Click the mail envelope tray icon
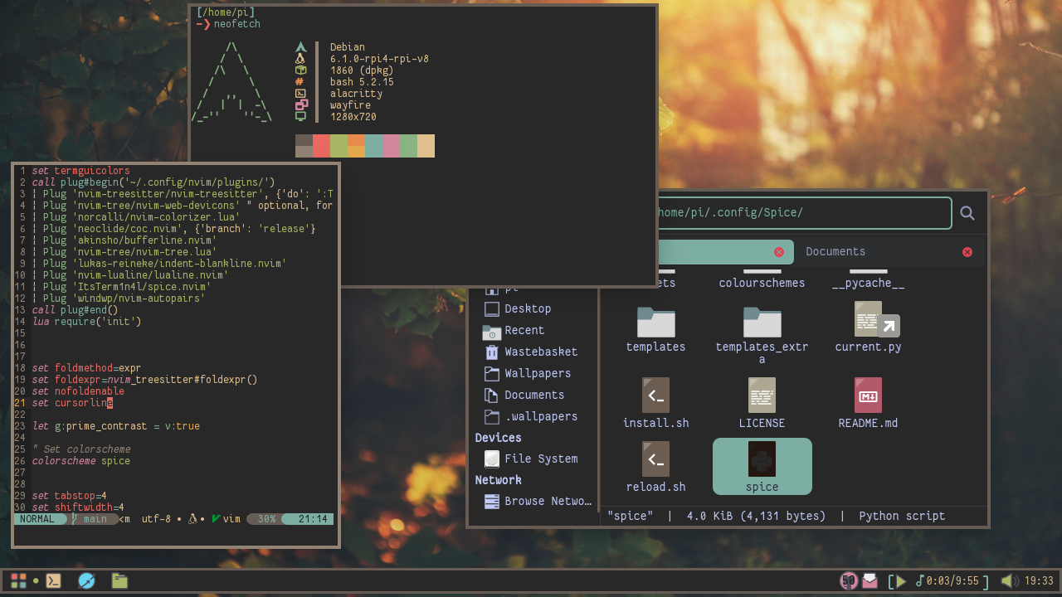This screenshot has height=597, width=1062. pyautogui.click(x=870, y=580)
